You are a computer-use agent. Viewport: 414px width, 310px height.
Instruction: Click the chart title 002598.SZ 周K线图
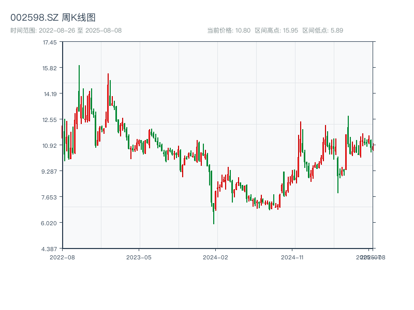point(53,18)
